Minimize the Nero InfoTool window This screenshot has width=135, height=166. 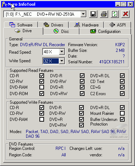pyautogui.click(x=118, y=4)
